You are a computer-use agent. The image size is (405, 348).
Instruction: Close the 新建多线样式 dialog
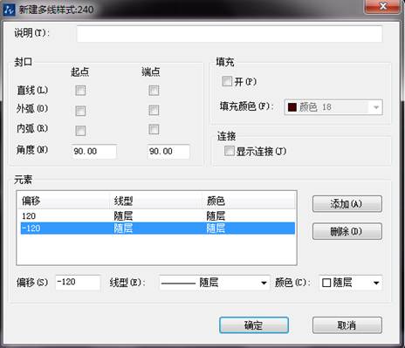pos(383,6)
